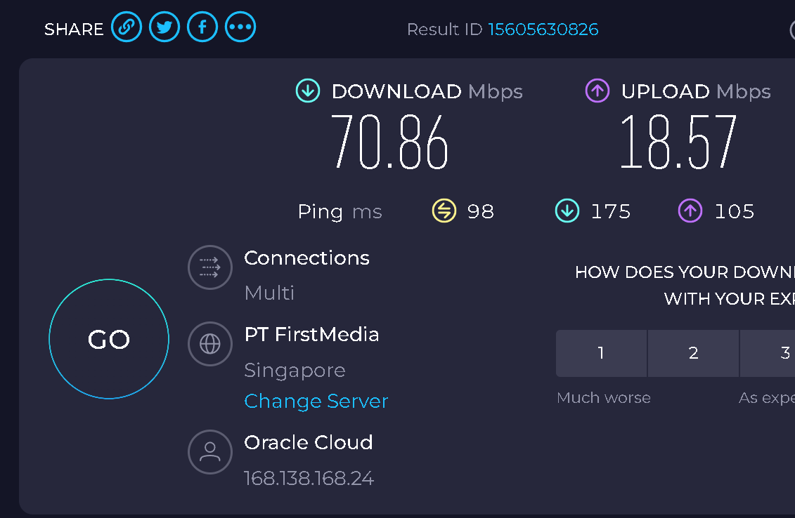
Task: Toggle the Connections mode icon
Action: 210,267
